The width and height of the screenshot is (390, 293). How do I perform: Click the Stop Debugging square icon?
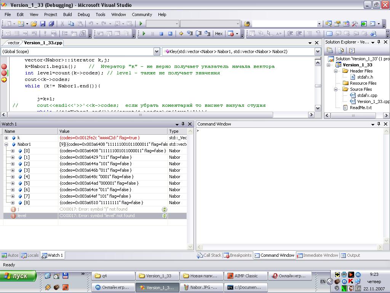tap(161, 34)
